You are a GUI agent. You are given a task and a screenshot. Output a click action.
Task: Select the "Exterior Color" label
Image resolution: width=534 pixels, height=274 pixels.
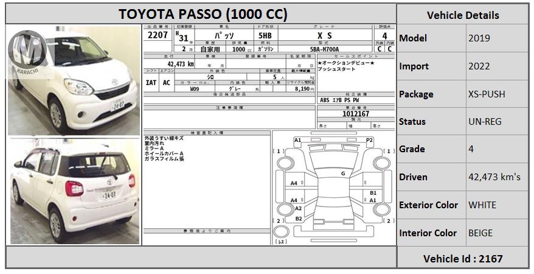(428, 205)
